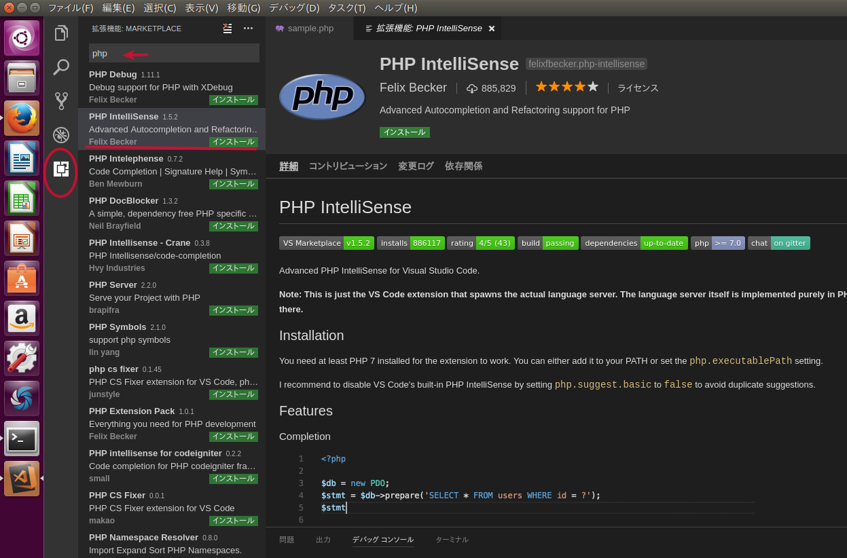Image resolution: width=847 pixels, height=558 pixels.
Task: Open the Marketplace more actions menu
Action: point(248,29)
